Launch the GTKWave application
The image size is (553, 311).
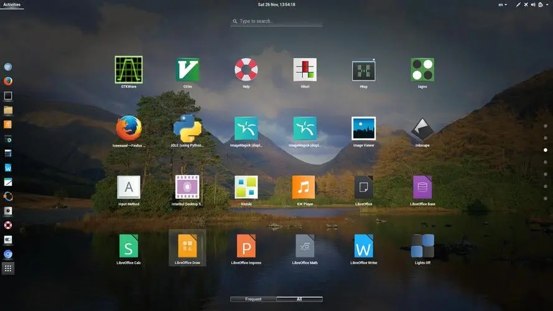[129, 70]
